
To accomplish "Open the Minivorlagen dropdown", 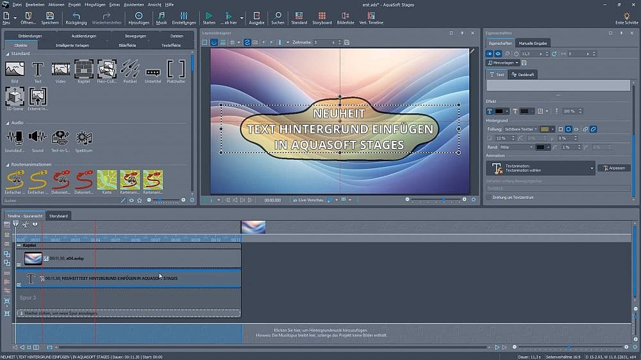I will point(503,63).
